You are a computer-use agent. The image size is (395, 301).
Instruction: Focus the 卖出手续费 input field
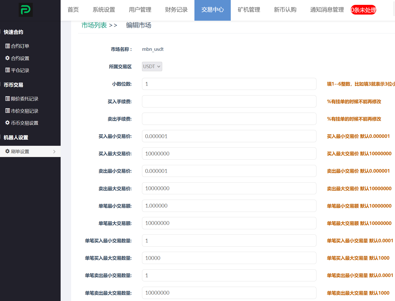(229, 119)
